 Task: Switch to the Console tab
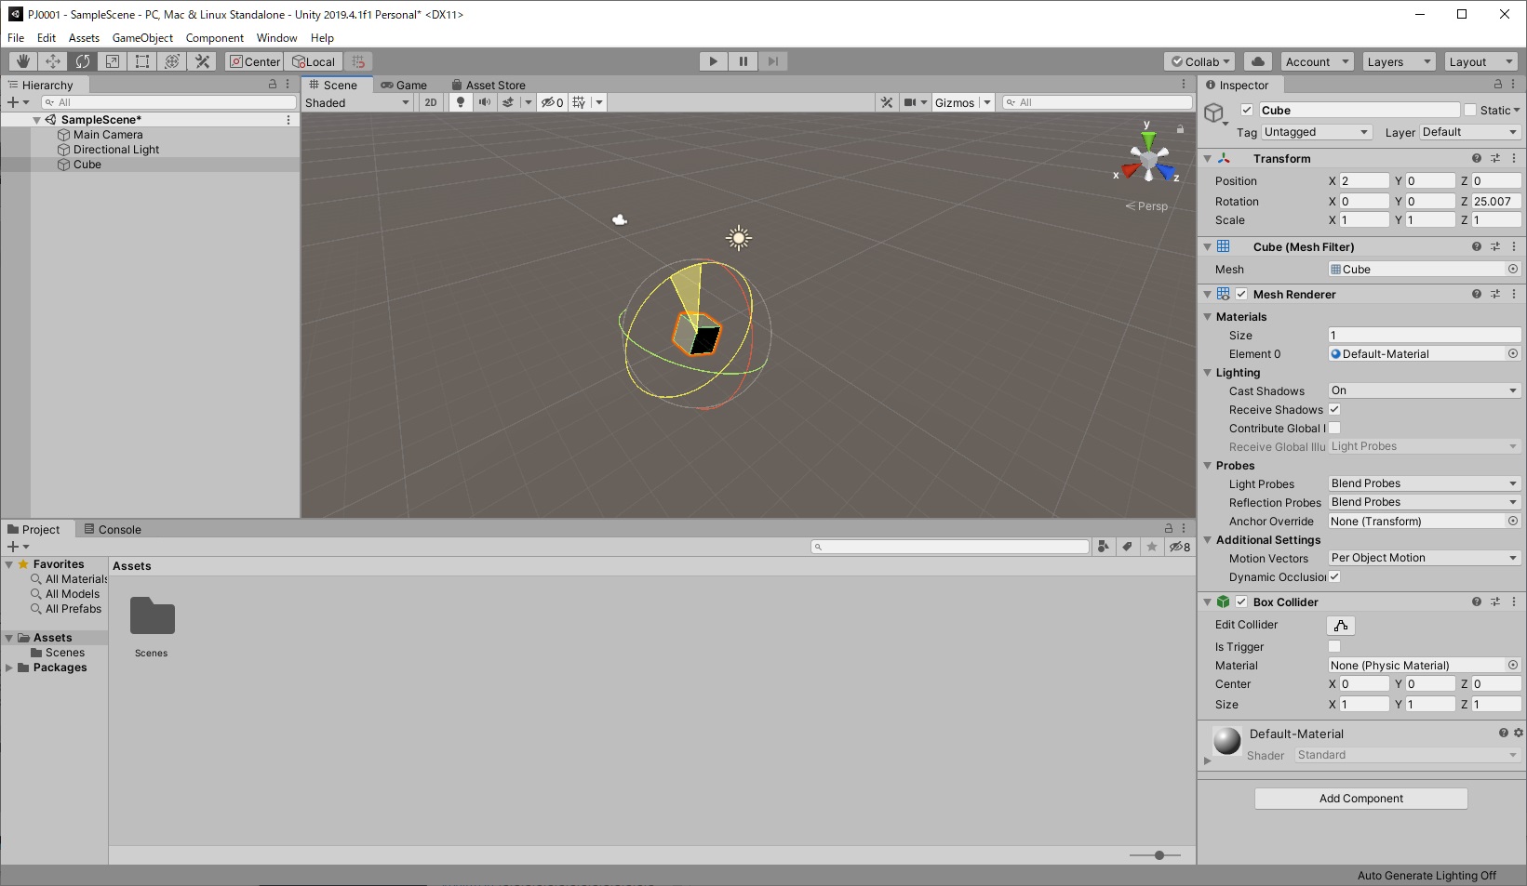pyautogui.click(x=113, y=529)
